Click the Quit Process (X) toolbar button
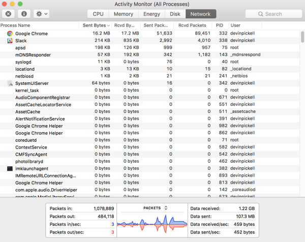The width and height of the screenshot is (305, 242). pyautogui.click(x=8, y=14)
